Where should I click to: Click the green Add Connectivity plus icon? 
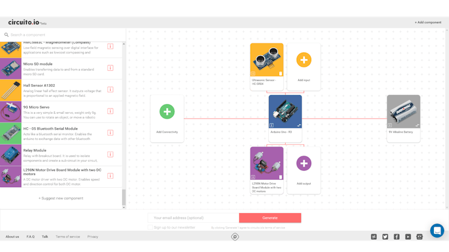tap(167, 111)
